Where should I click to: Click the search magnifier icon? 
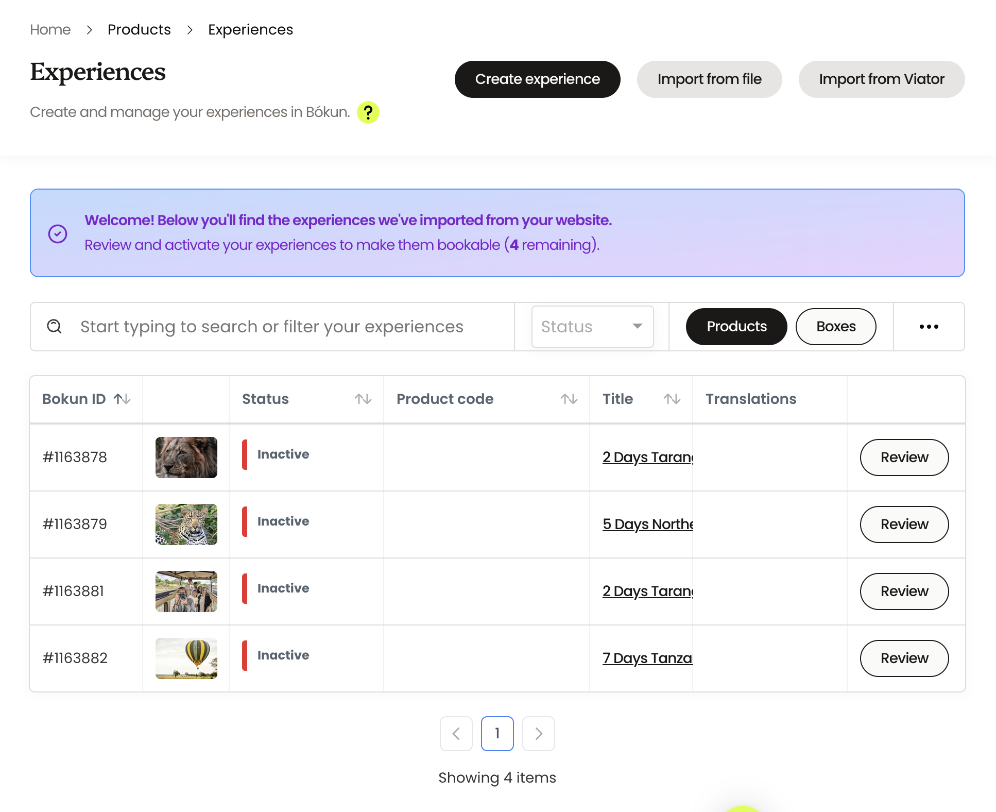tap(55, 327)
